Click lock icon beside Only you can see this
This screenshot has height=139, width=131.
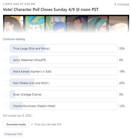[x=32, y=124]
